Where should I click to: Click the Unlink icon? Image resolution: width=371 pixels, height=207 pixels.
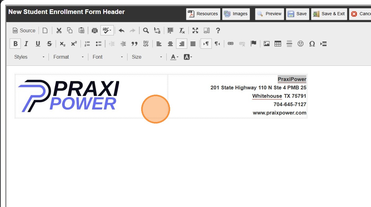[242, 44]
